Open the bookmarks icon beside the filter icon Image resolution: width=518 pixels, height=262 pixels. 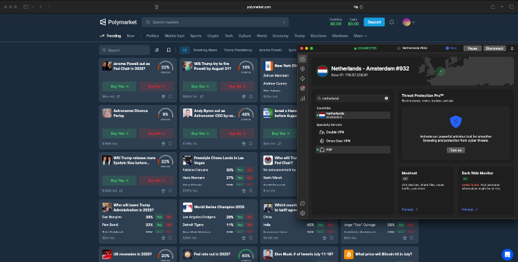point(169,50)
